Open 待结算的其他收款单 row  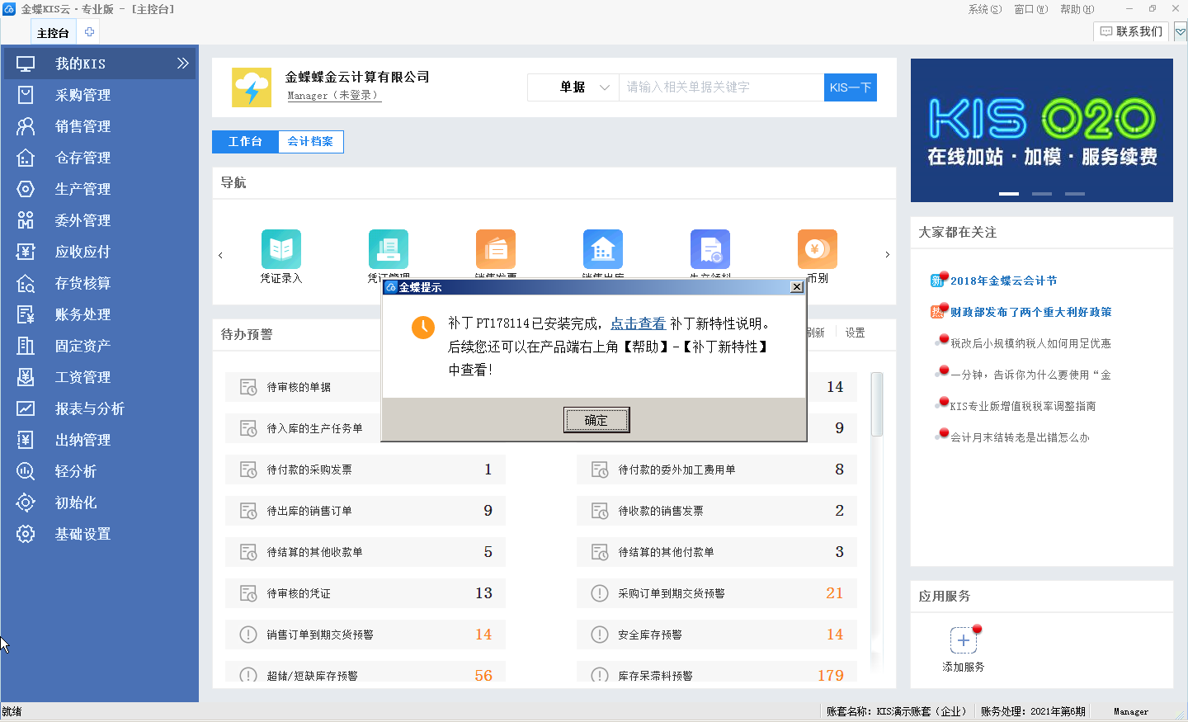pyautogui.click(x=365, y=552)
